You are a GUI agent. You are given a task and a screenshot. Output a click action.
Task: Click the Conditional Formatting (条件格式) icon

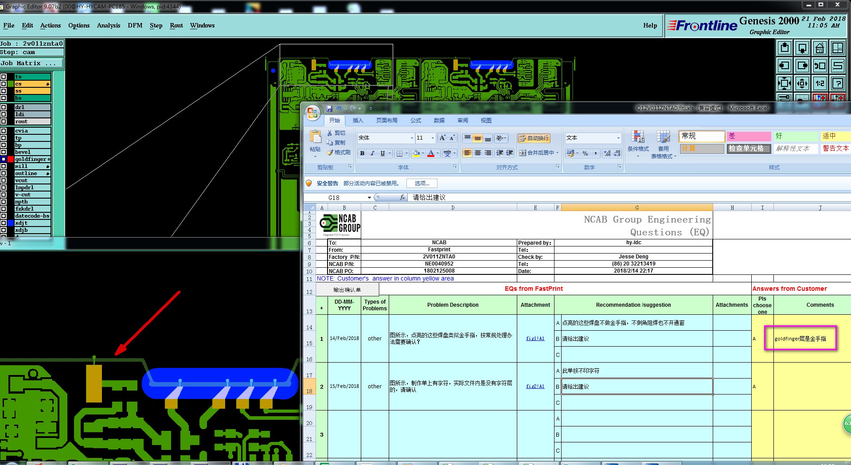[638, 137]
